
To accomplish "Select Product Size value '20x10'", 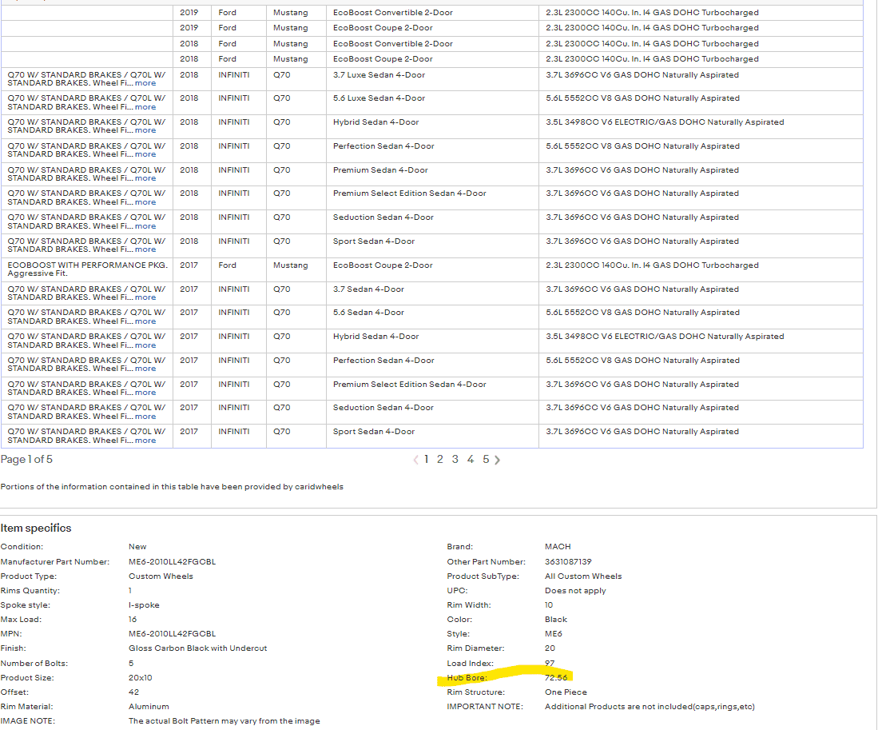I will 140,678.
